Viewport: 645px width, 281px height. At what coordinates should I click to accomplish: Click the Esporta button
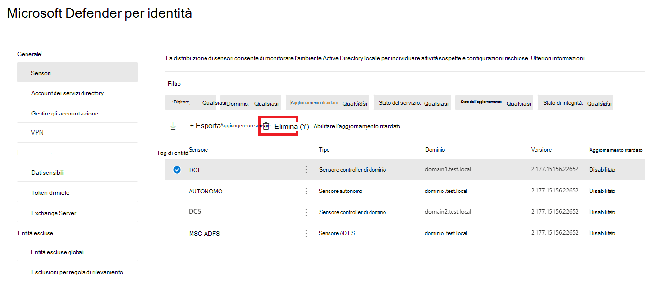click(x=205, y=125)
